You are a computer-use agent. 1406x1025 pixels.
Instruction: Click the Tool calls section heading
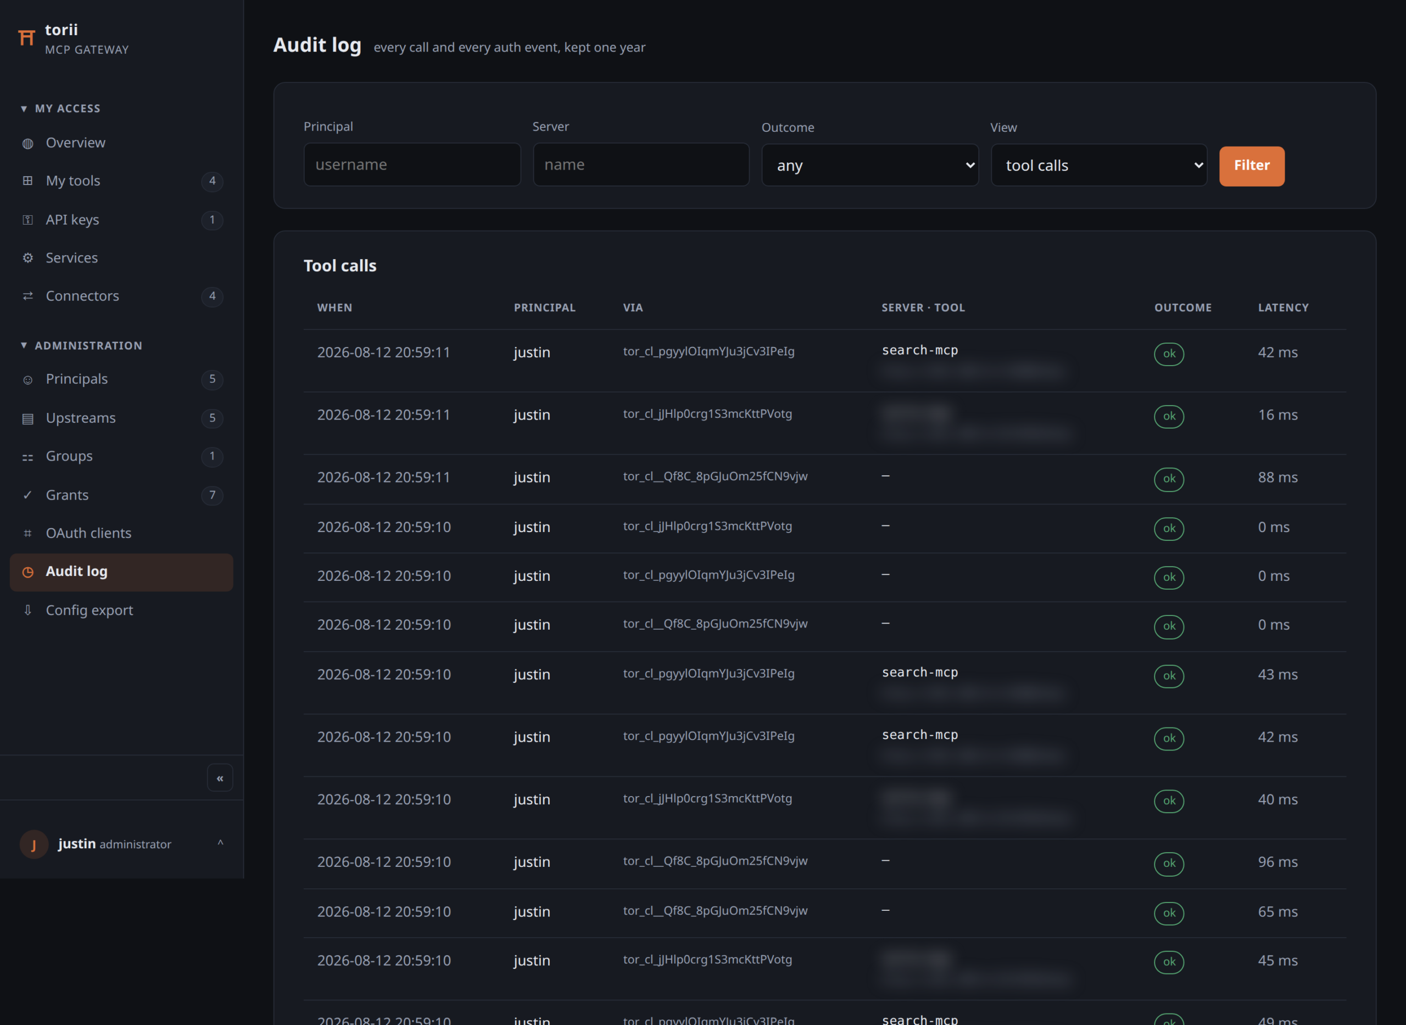(340, 266)
